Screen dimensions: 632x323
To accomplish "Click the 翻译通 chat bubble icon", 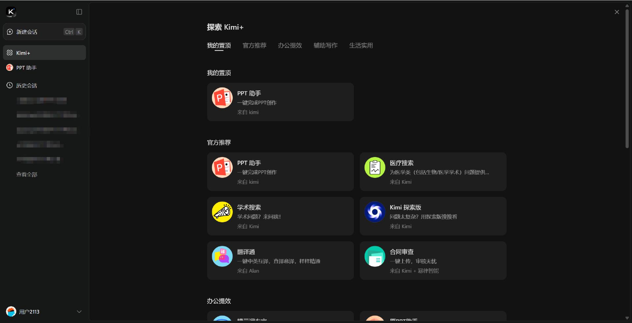I will pyautogui.click(x=223, y=256).
